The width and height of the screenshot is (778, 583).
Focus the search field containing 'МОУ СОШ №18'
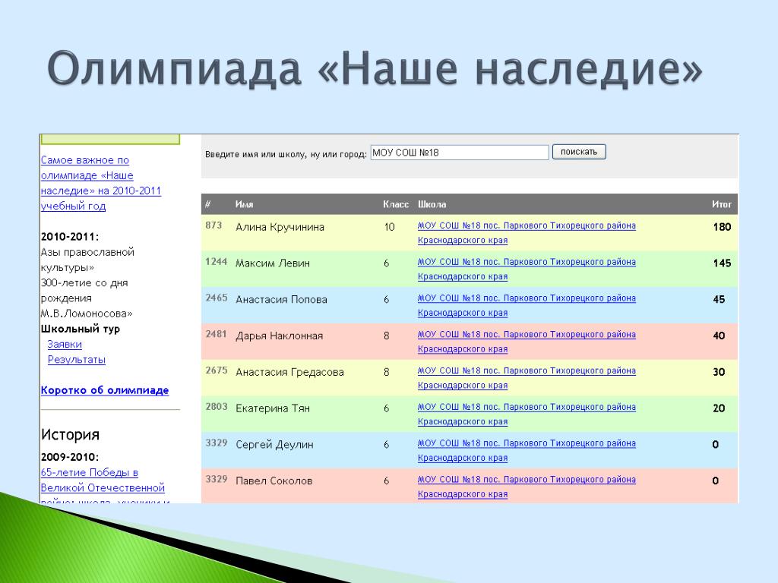pyautogui.click(x=460, y=152)
